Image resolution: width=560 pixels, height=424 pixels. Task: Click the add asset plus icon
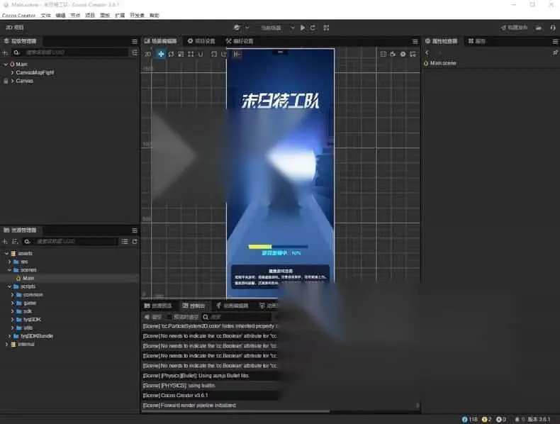pos(5,242)
